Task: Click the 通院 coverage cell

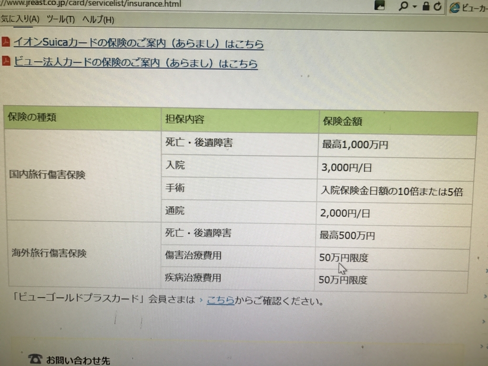Action: click(x=239, y=212)
